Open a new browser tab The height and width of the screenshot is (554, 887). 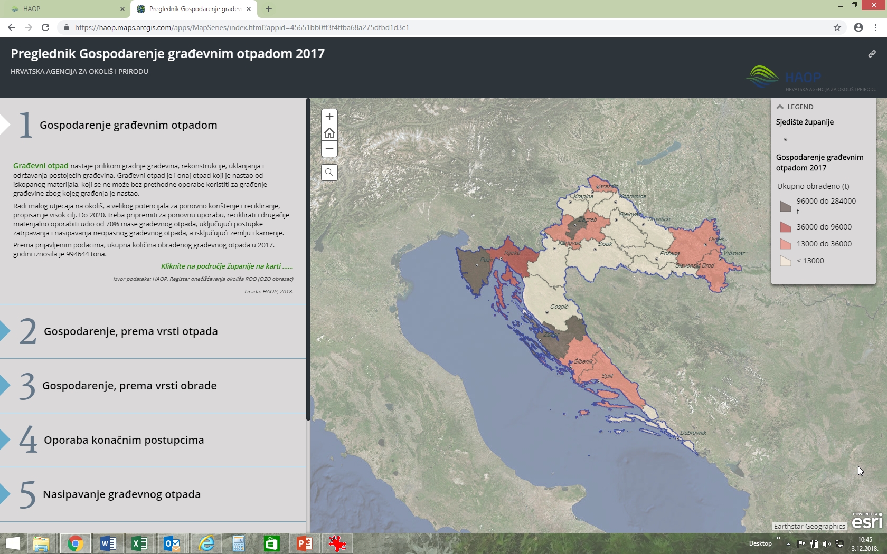pyautogui.click(x=269, y=9)
